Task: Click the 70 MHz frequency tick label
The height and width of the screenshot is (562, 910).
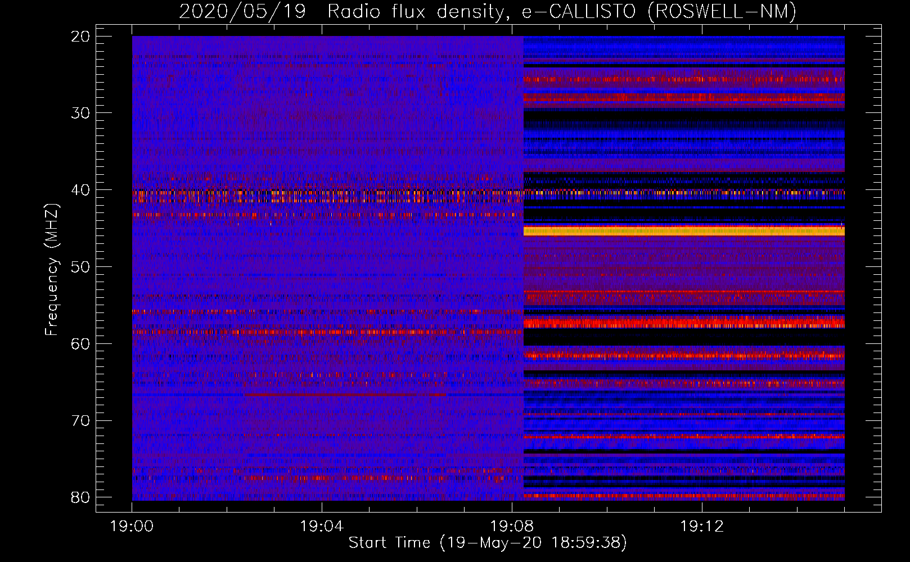Action: [x=81, y=420]
